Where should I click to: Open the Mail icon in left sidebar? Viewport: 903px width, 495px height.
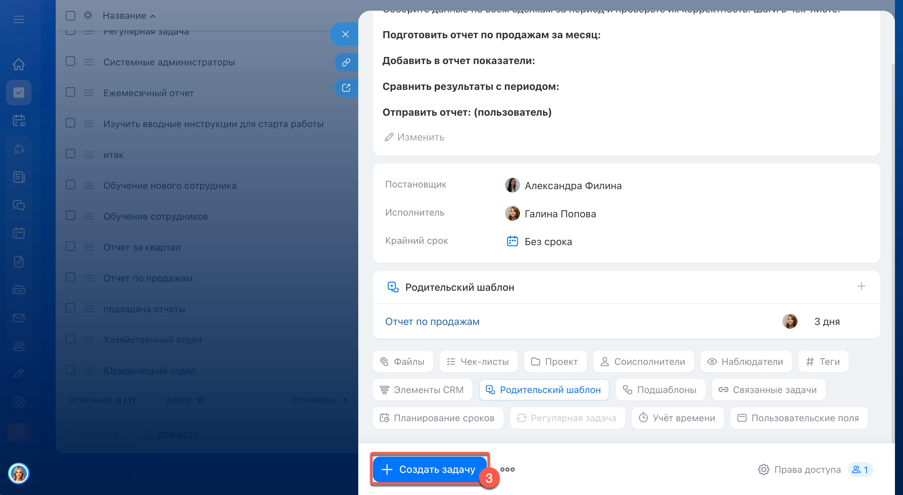pos(18,318)
